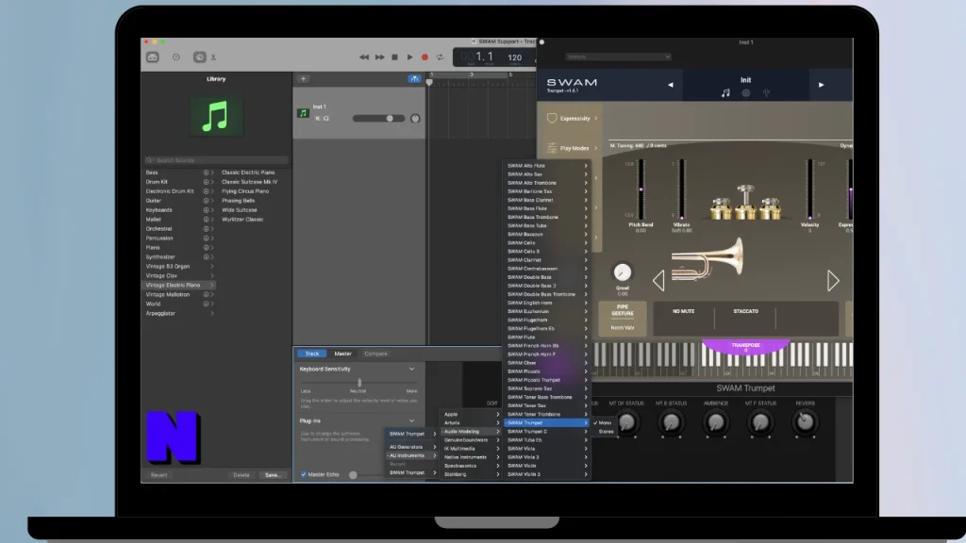The height and width of the screenshot is (543, 966).
Task: Click the left instrument triangle arrow
Action: coord(658,281)
